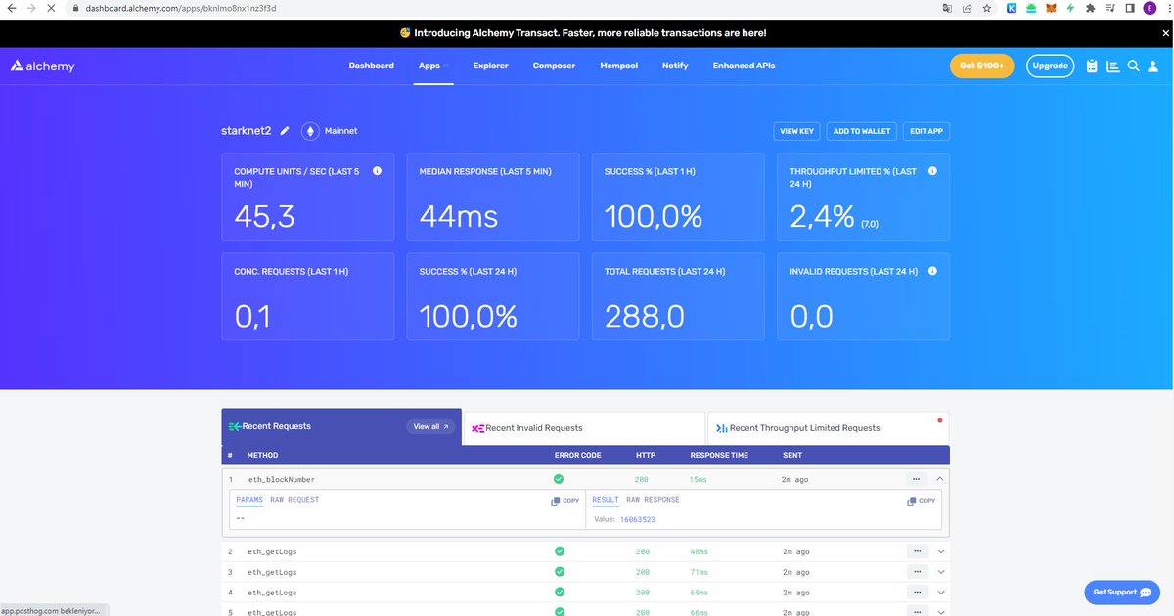Expand request row 2 eth_getLogs
This screenshot has height=616, width=1174.
[x=940, y=551]
